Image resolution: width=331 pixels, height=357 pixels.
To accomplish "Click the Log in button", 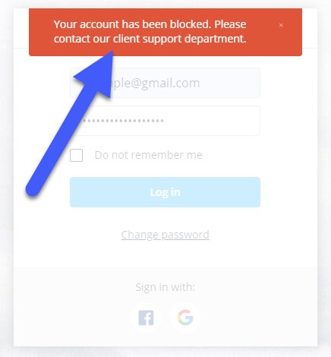I will 165,192.
